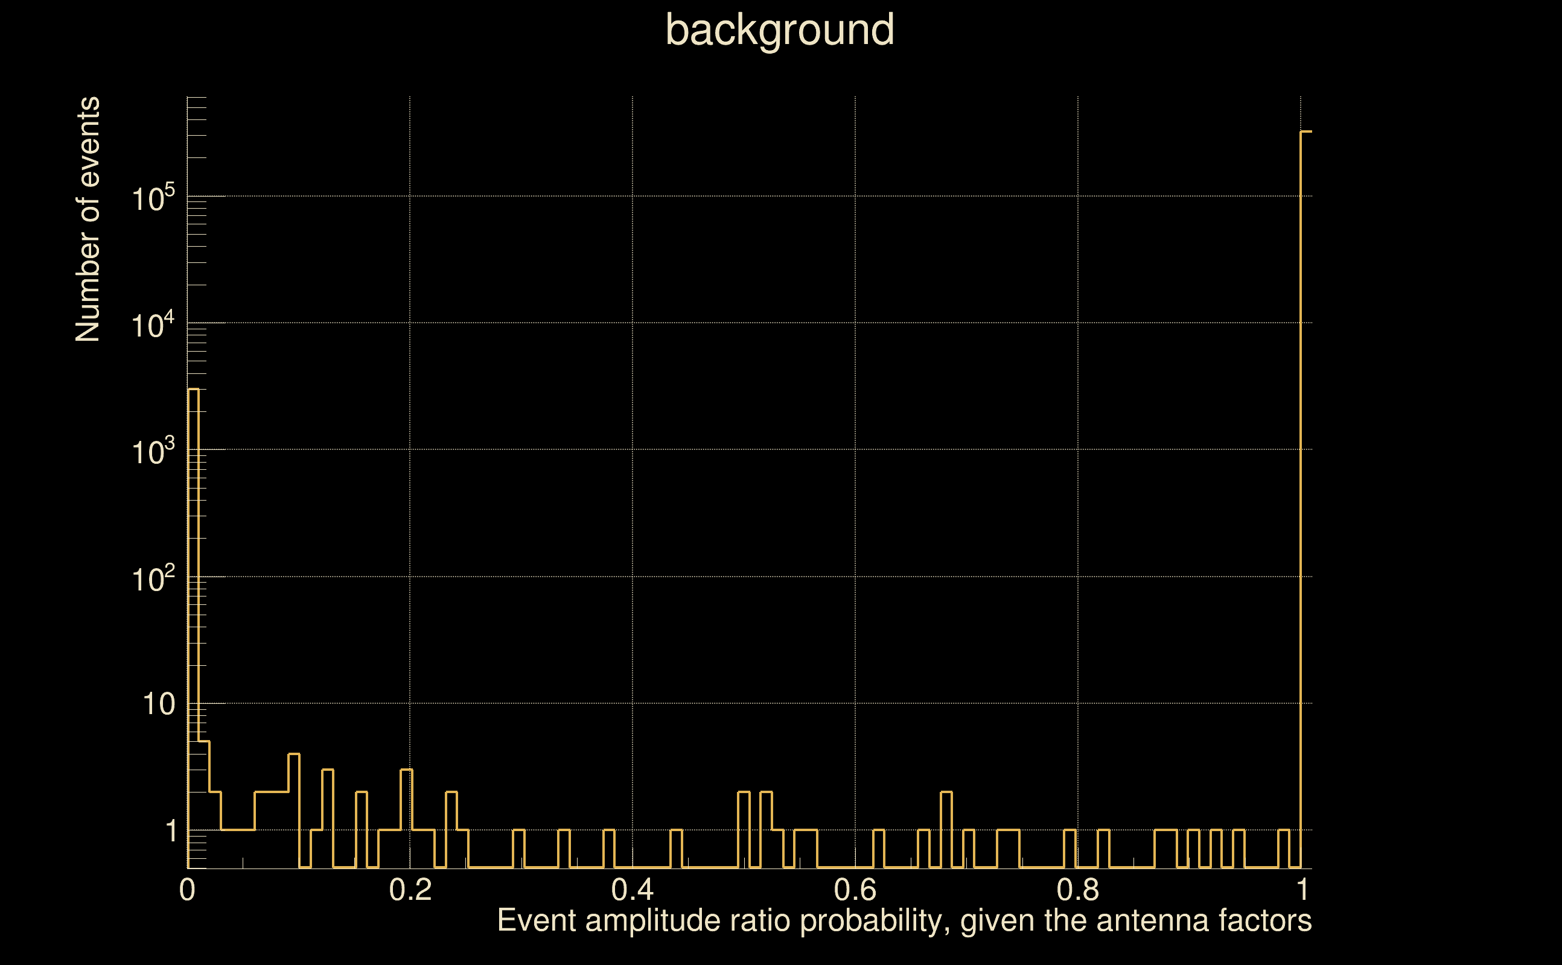Click the 'background' plot title
Image resolution: width=1562 pixels, height=965 pixels.
pyautogui.click(x=779, y=31)
